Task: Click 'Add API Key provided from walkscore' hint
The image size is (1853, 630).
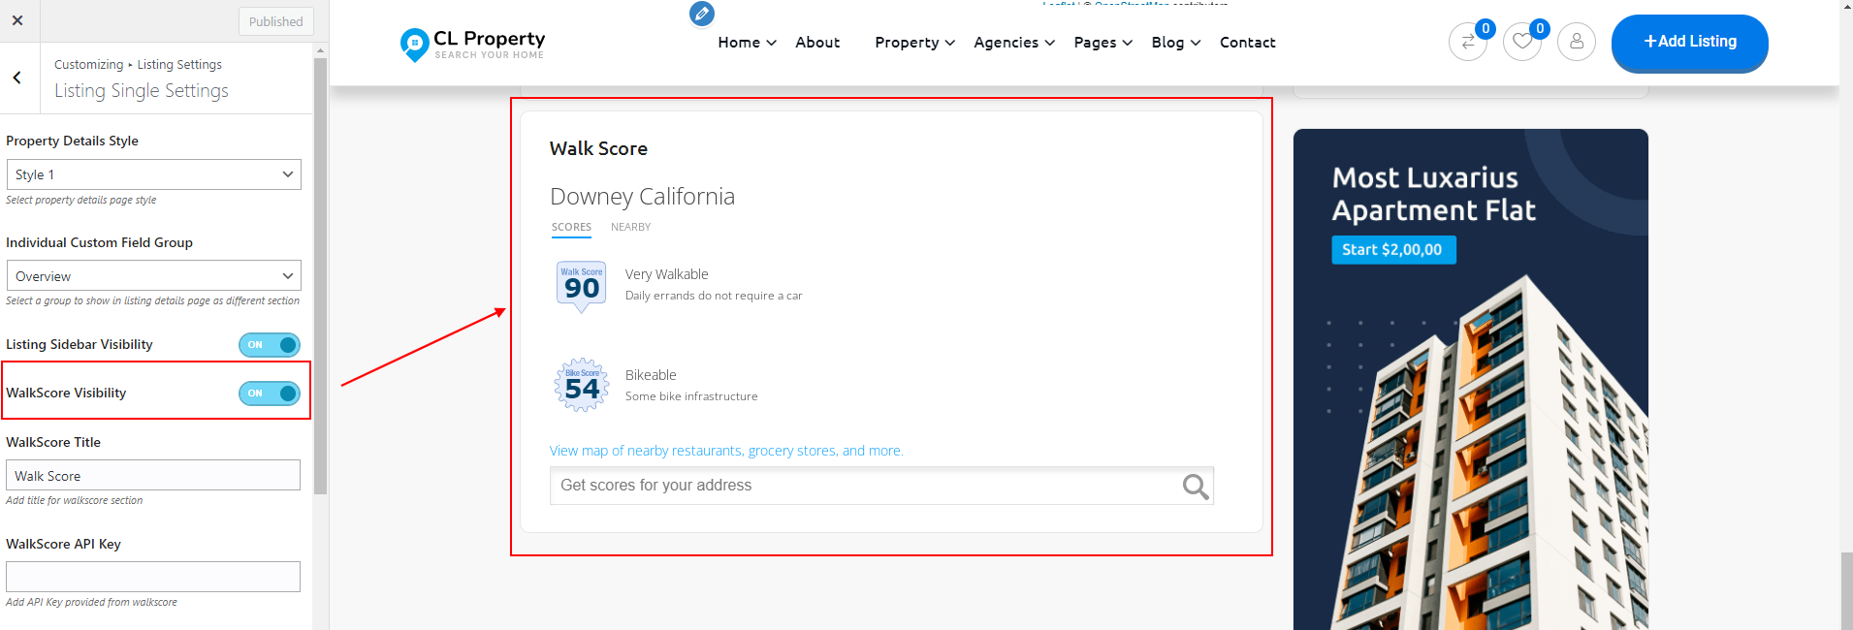Action: tap(91, 602)
